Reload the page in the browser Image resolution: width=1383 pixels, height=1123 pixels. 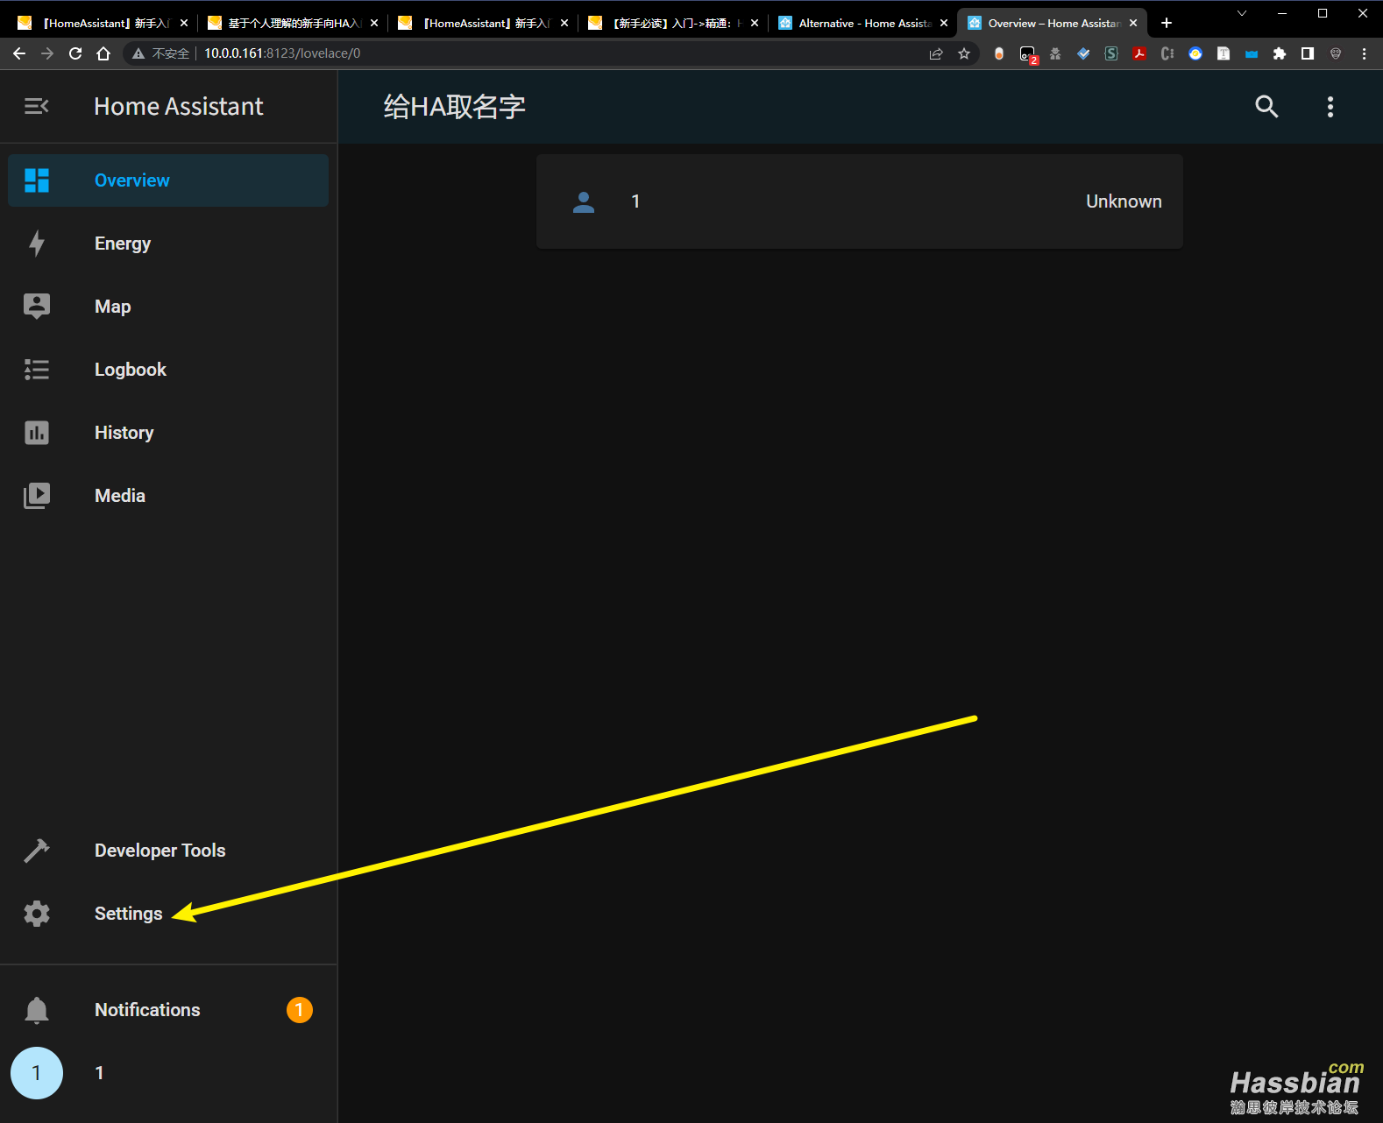75,53
